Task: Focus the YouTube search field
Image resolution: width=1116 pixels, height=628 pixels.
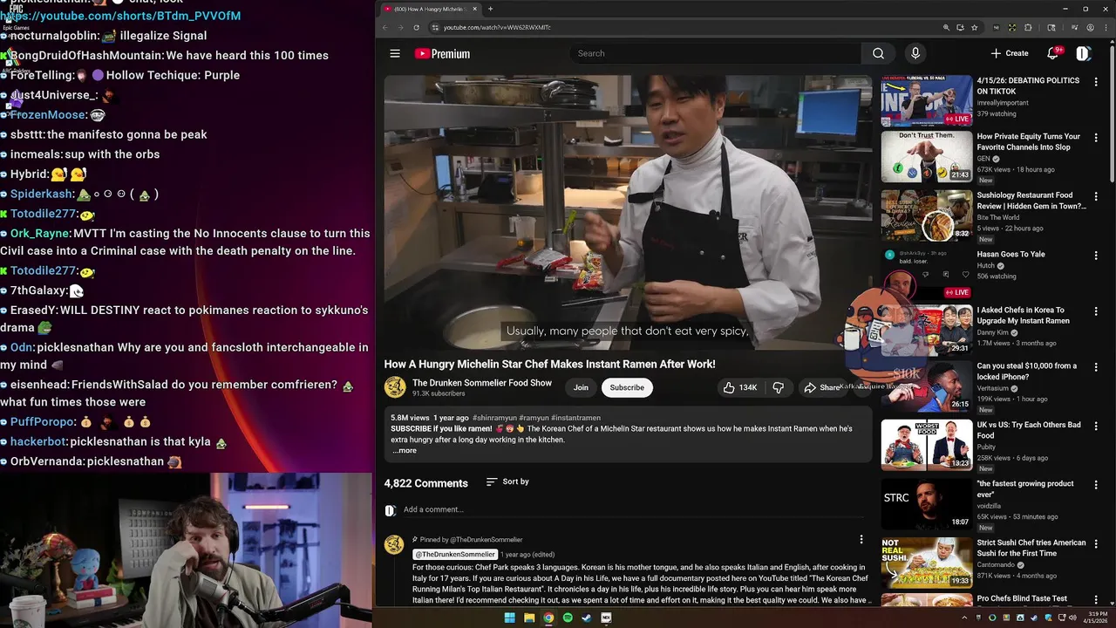Action: pos(715,53)
